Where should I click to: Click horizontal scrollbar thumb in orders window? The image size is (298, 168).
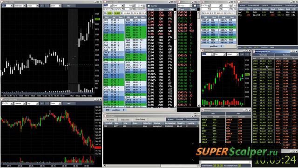(x=133, y=166)
